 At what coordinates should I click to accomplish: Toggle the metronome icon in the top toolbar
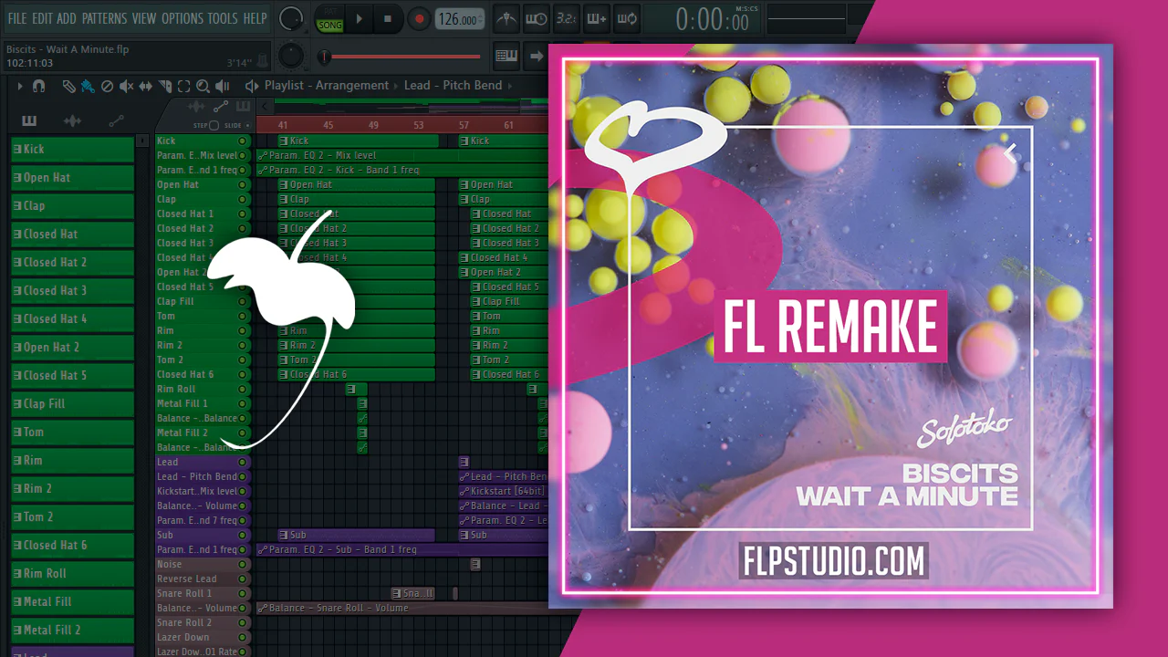(x=506, y=18)
